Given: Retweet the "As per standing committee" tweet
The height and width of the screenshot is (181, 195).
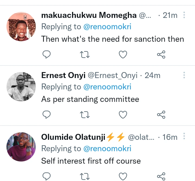Looking at the screenshot, I should click(x=85, y=115).
